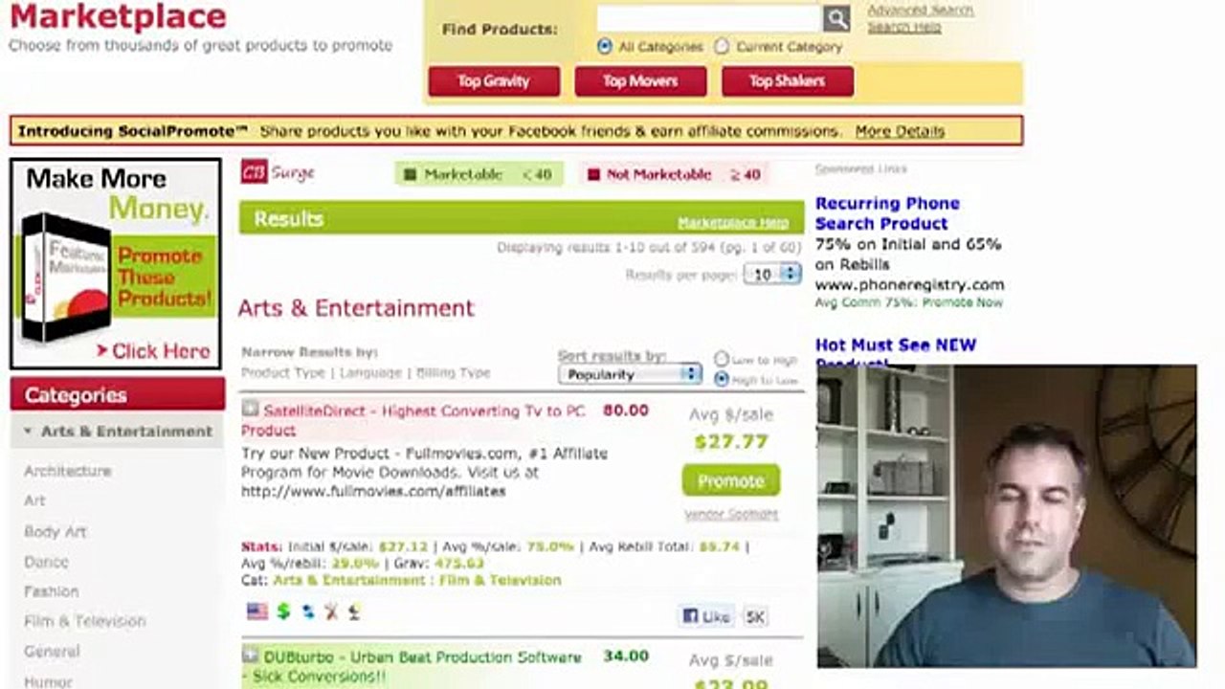Image resolution: width=1225 pixels, height=689 pixels.
Task: Click the Make More Money banner ad
Action: pyautogui.click(x=116, y=264)
